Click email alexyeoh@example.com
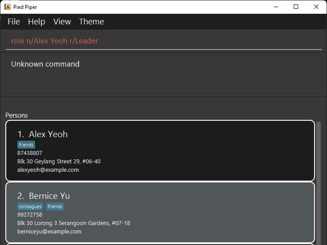Screen dimensions: 327x245 click(48, 170)
